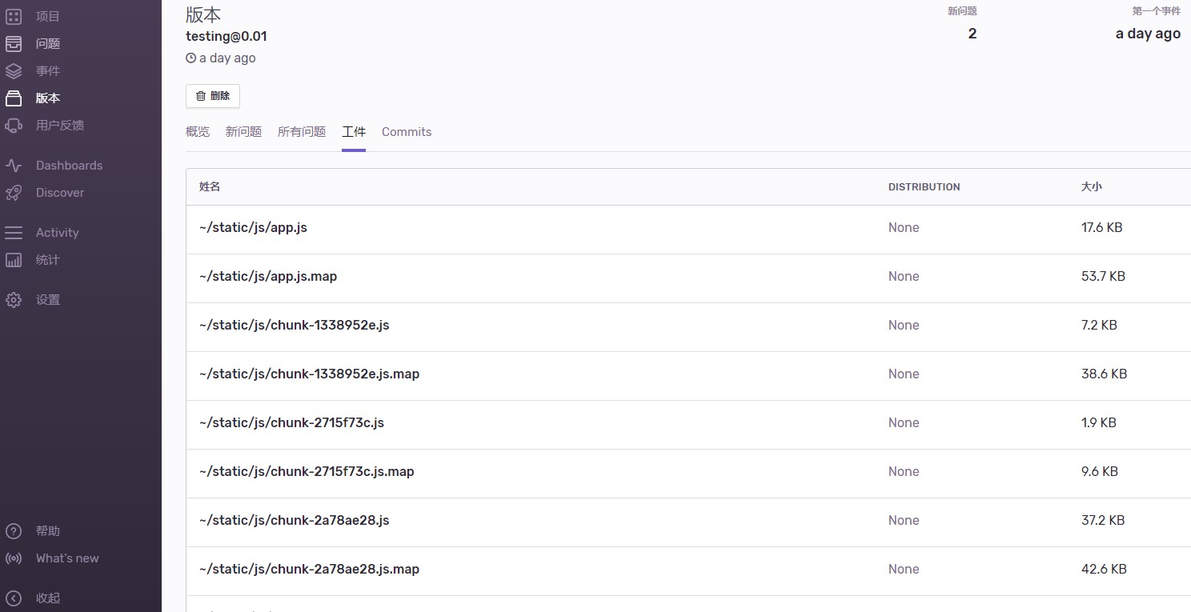1191x612 pixels.
Task: Click the ~/static/js/chunk-2a78ae28.js.map artifact
Action: point(309,569)
